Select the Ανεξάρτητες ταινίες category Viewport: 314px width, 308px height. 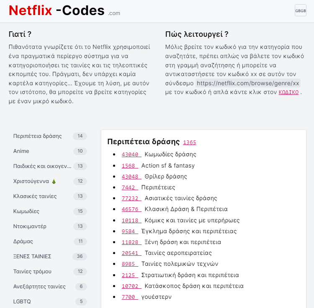(x=50, y=286)
